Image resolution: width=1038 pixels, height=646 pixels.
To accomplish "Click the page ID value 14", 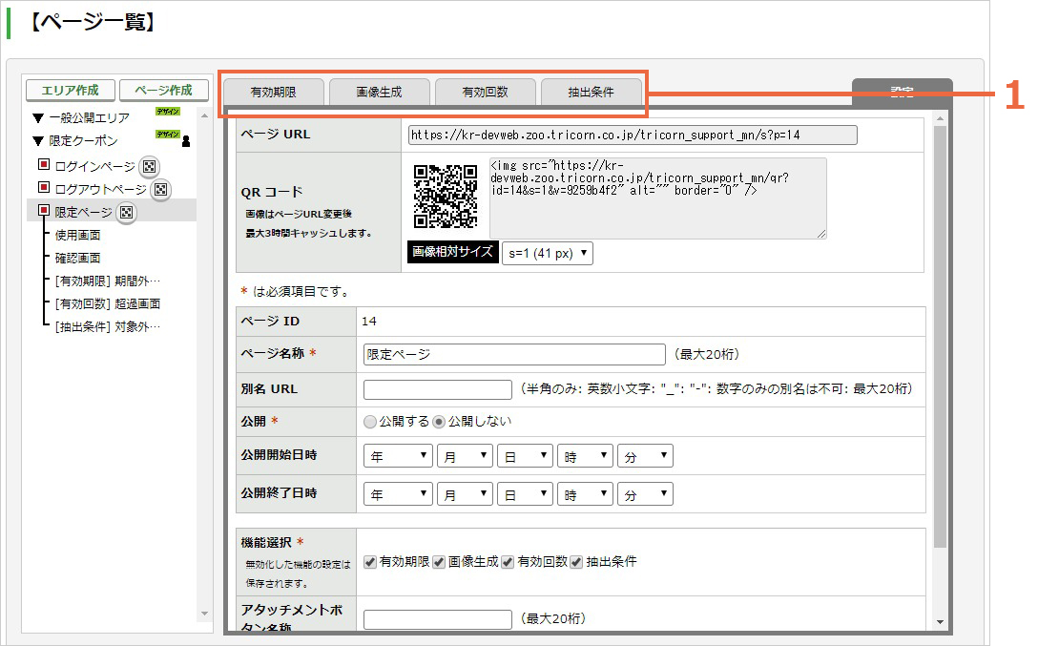I will (369, 322).
